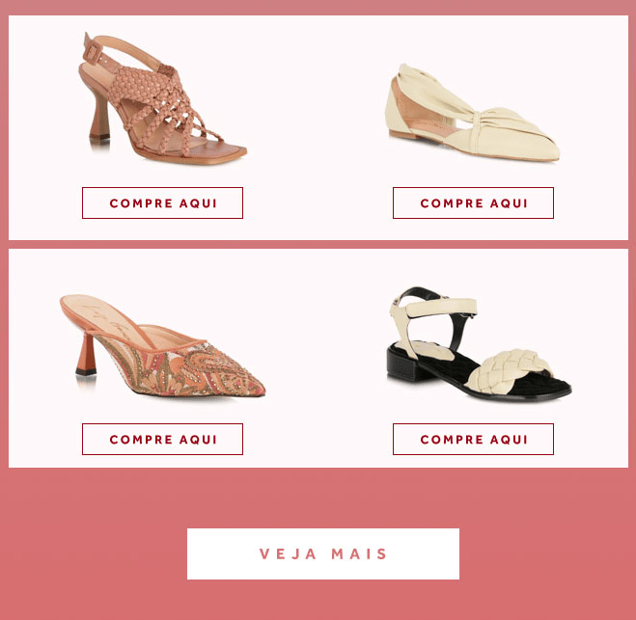This screenshot has width=636, height=620.
Task: Select the cream pointed flat shoe image
Action: click(x=472, y=113)
